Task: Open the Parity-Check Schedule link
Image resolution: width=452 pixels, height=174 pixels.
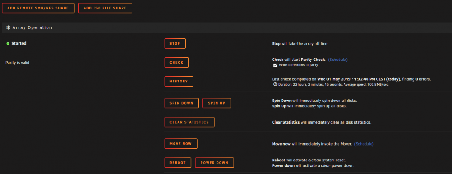Action: coord(338,60)
